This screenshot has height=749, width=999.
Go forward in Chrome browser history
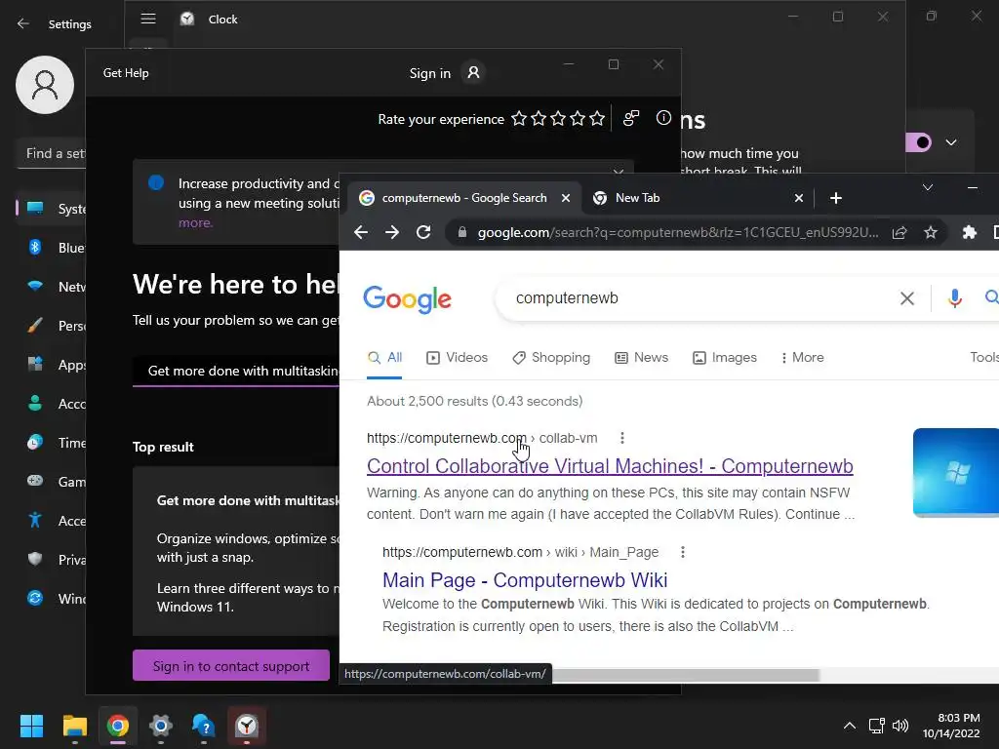coord(392,232)
